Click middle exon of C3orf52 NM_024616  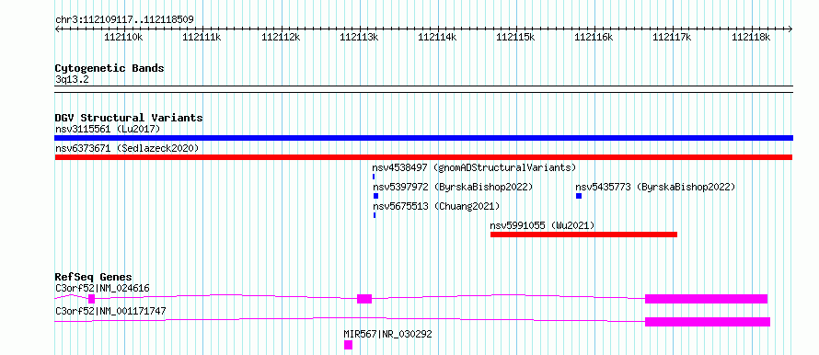coord(364,299)
